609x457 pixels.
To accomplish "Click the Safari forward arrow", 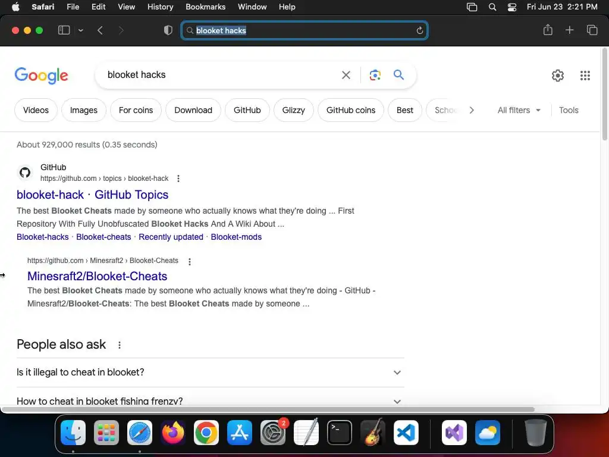I will pyautogui.click(x=121, y=30).
